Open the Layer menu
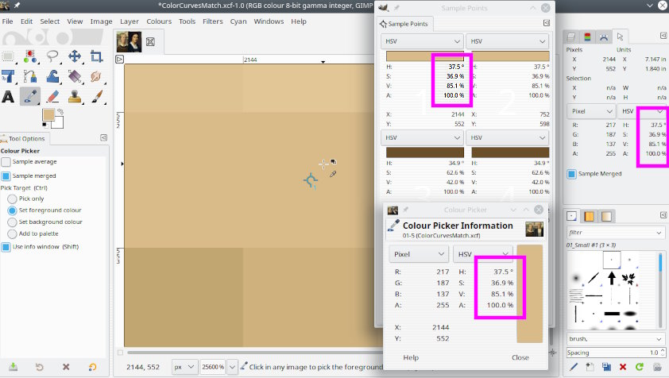Screen dimensions: 669x378 point(130,21)
